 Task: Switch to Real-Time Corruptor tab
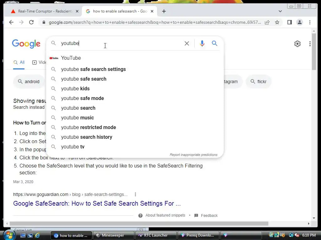pos(42,11)
